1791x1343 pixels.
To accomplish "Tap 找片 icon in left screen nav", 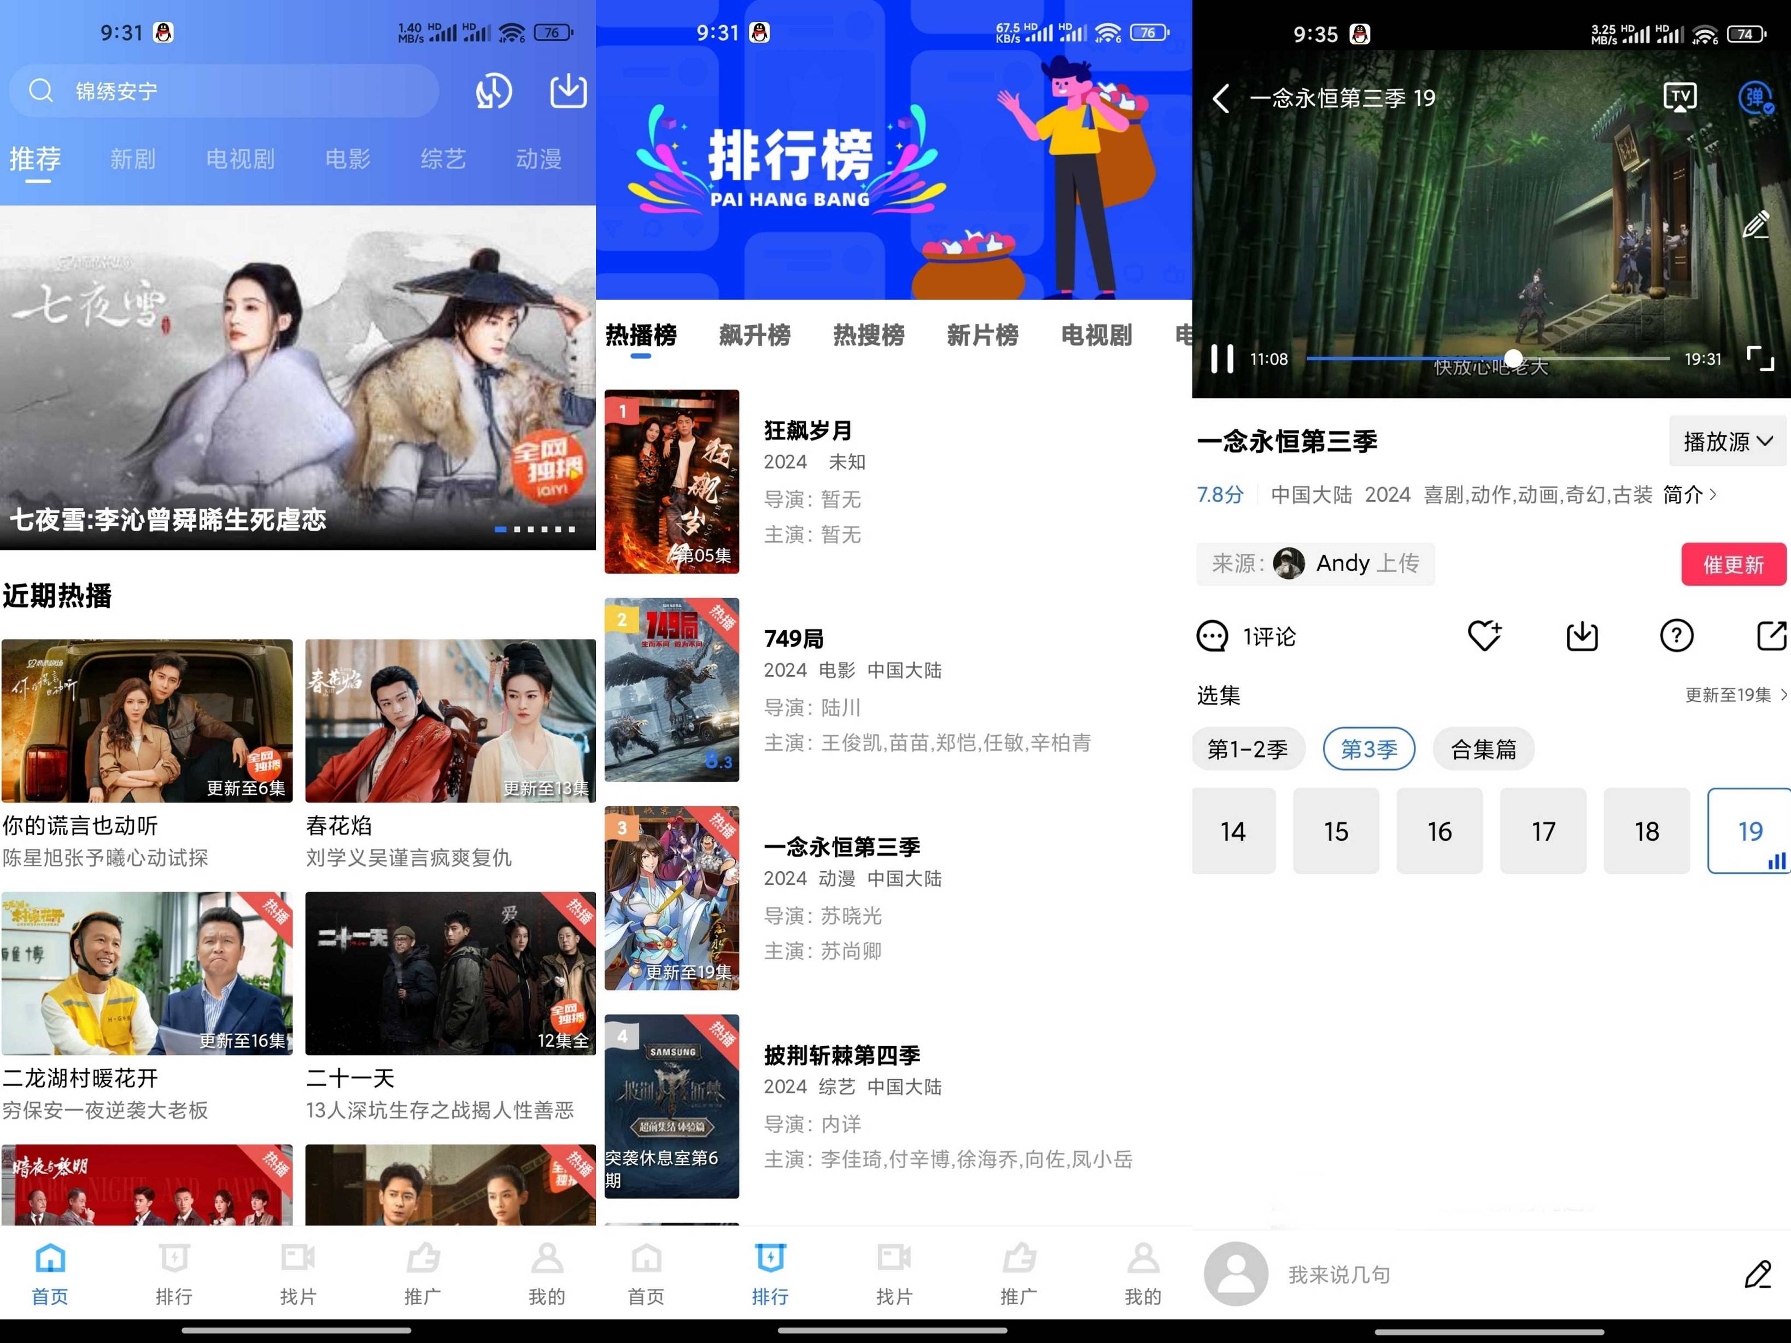I will (x=298, y=1258).
